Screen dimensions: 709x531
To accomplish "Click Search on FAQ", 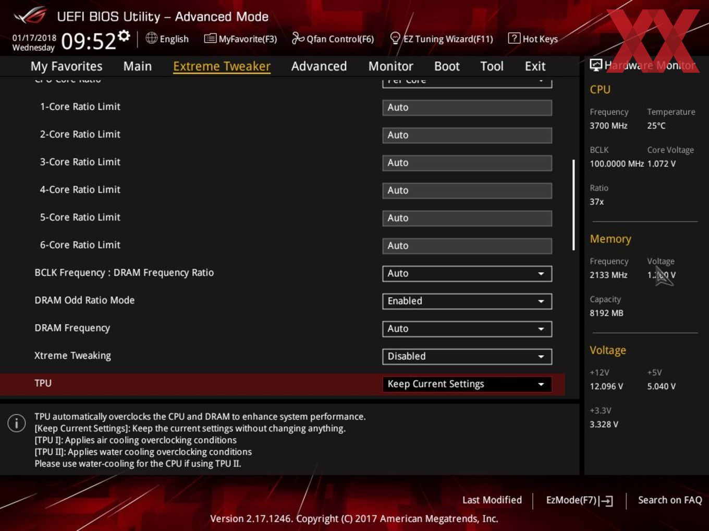I will (x=670, y=500).
